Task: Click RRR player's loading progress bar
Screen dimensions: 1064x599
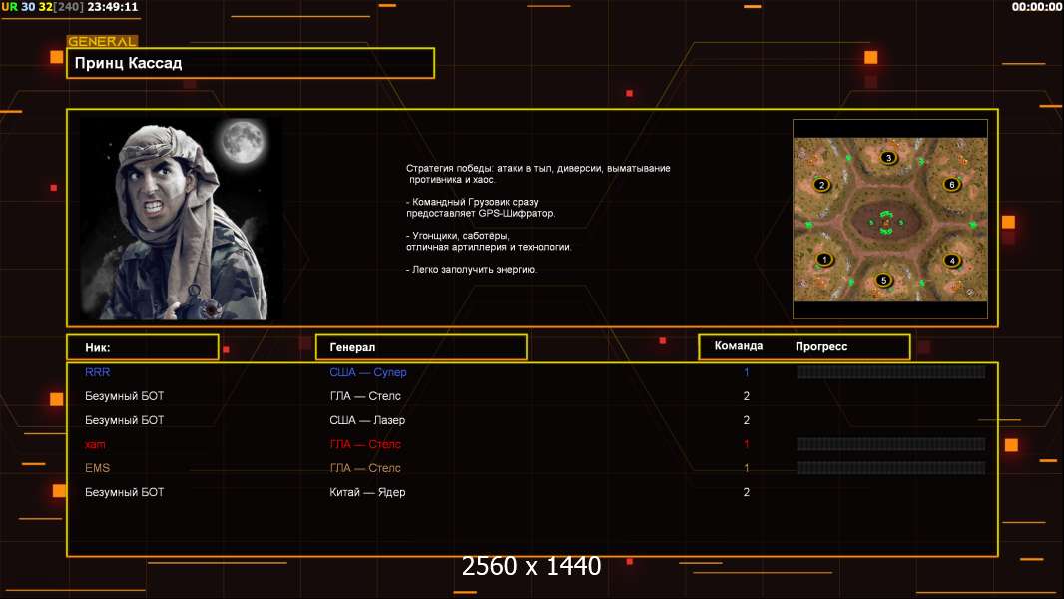Action: pyautogui.click(x=890, y=372)
